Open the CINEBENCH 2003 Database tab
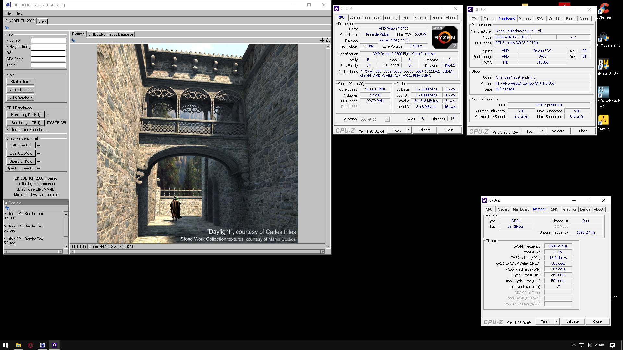This screenshot has height=350, width=623. click(111, 34)
